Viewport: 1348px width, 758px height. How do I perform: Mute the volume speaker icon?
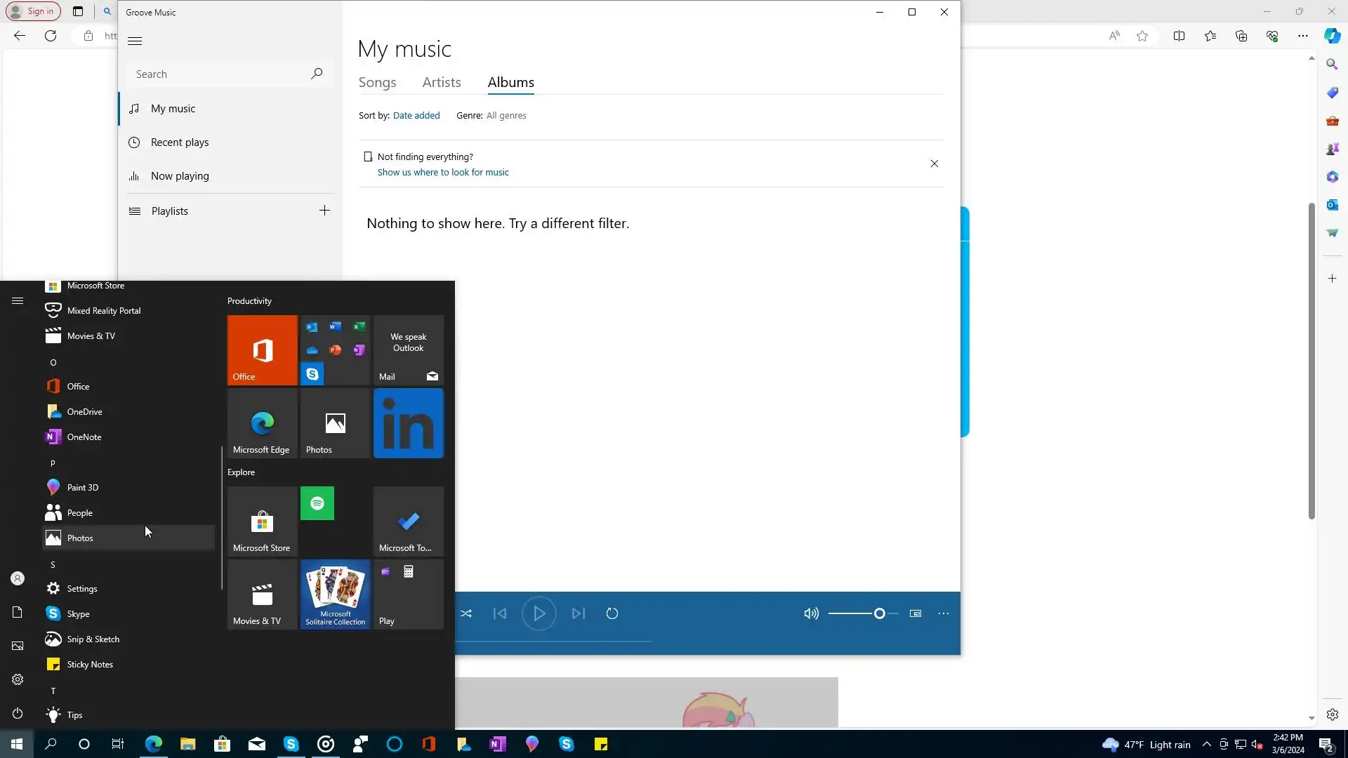point(811,613)
